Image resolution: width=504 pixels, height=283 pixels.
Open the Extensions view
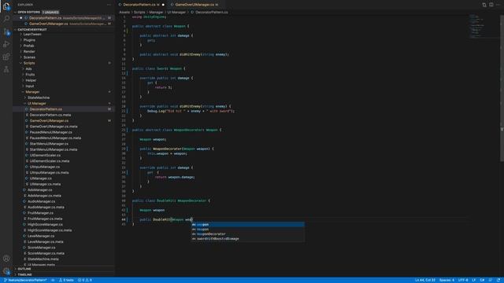click(x=6, y=57)
